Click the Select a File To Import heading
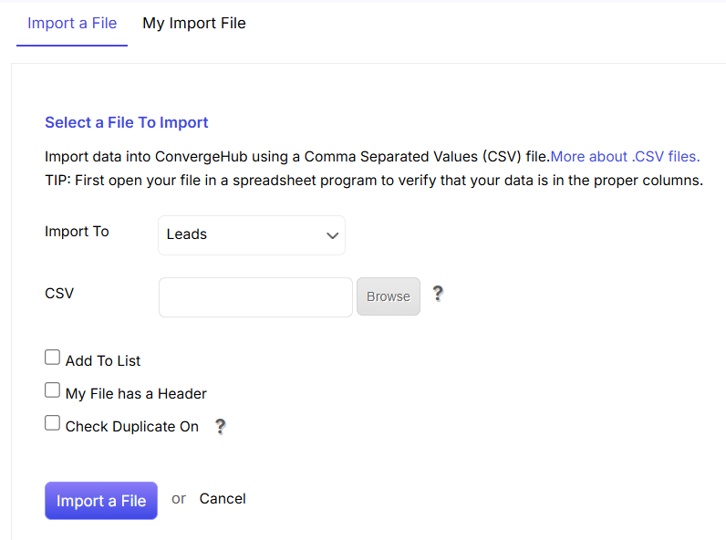This screenshot has height=540, width=726. 127,123
